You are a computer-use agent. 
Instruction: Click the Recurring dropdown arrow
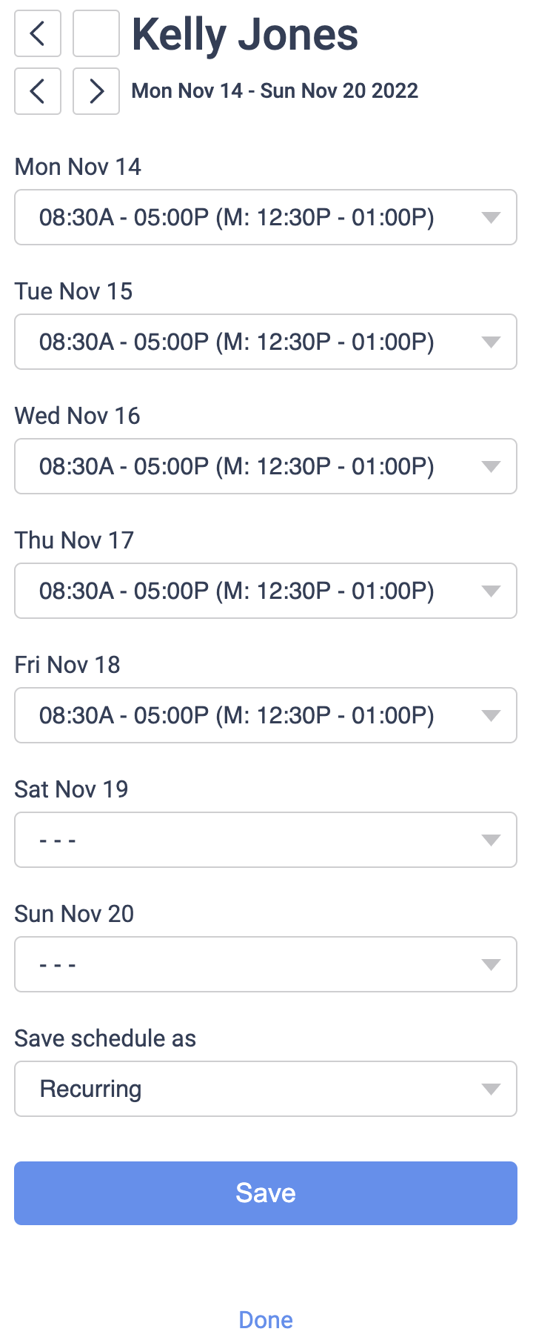[491, 1089]
